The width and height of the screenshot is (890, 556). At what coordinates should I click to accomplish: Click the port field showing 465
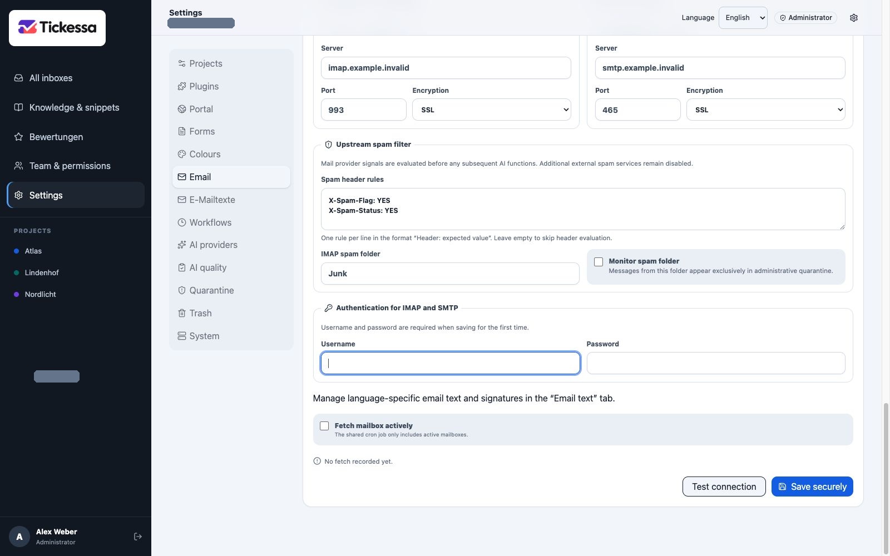(x=637, y=110)
